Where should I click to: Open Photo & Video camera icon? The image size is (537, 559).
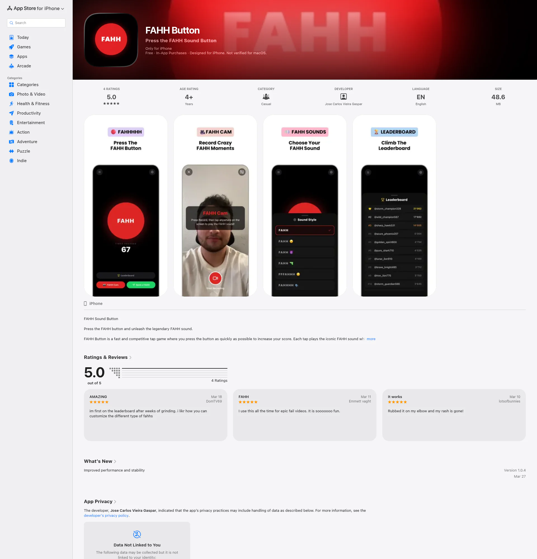click(11, 94)
